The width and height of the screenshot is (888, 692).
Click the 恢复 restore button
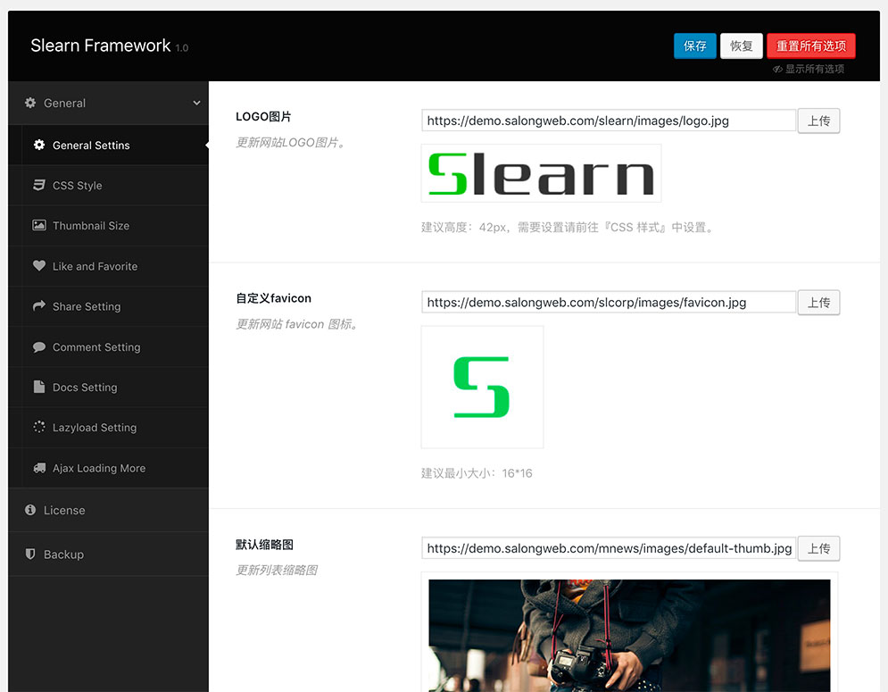click(x=742, y=46)
